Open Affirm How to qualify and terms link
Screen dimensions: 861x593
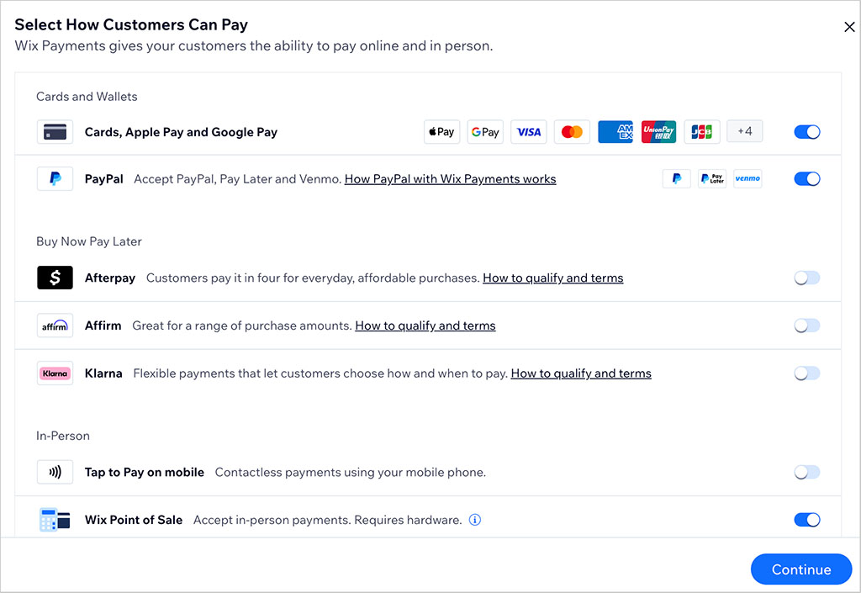[x=425, y=326]
